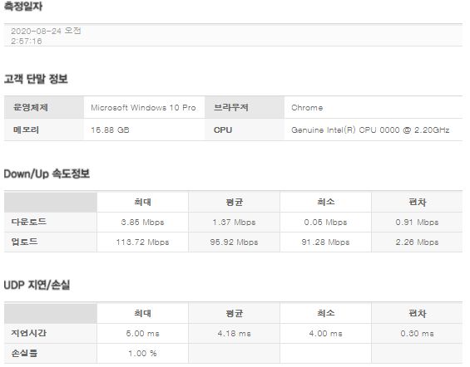Click download average value 1.37 Mbps
Viewport: 470px width, 367px height.
coord(234,223)
